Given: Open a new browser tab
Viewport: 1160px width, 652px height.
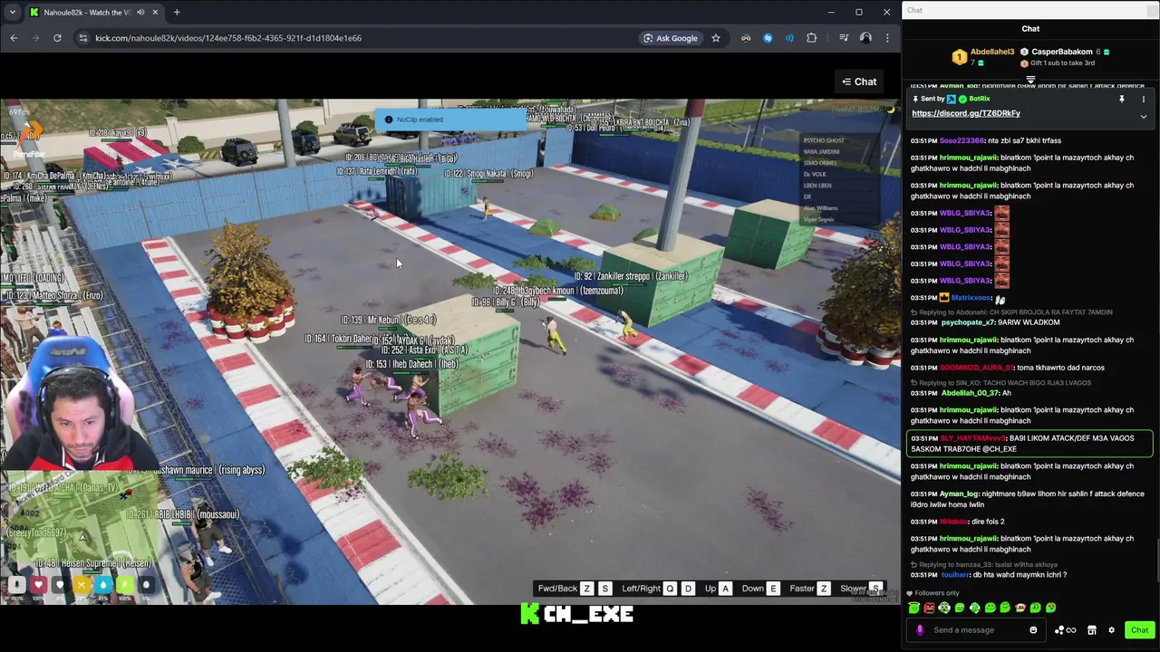Looking at the screenshot, I should click(x=177, y=12).
